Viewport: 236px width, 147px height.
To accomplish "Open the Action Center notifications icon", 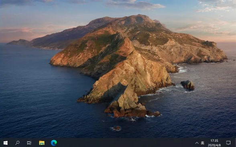I will click(x=228, y=143).
